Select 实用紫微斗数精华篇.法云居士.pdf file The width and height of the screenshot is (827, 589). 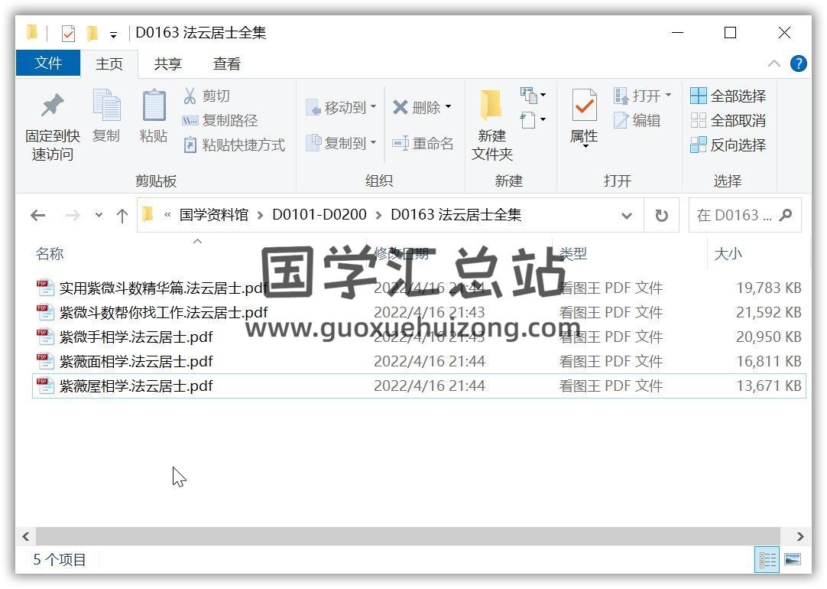164,288
